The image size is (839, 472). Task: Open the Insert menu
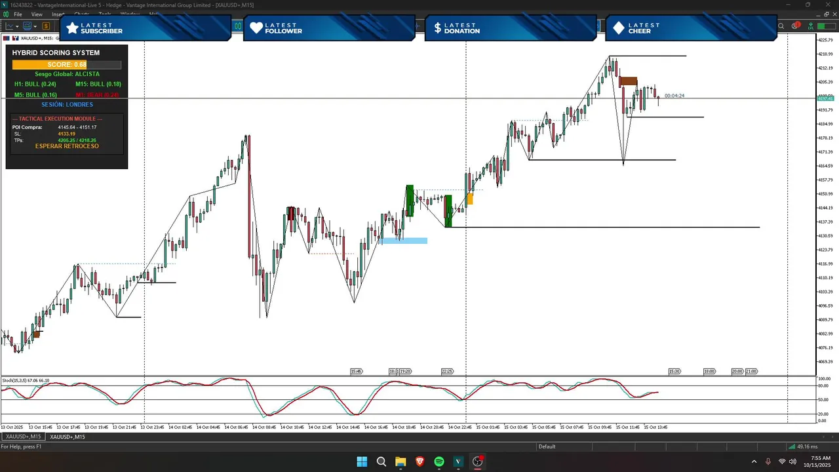[x=58, y=14]
